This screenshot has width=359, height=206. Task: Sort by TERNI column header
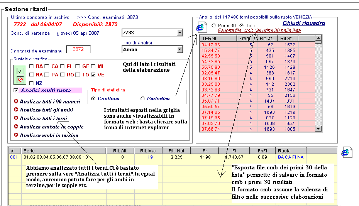218,39
